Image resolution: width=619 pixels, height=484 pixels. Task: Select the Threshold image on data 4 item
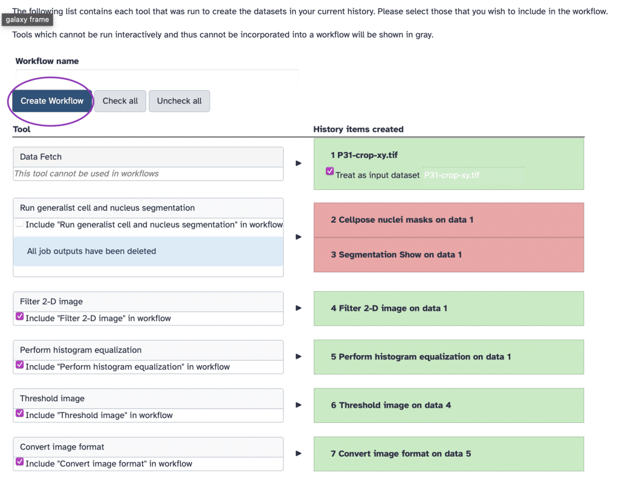[x=449, y=405]
